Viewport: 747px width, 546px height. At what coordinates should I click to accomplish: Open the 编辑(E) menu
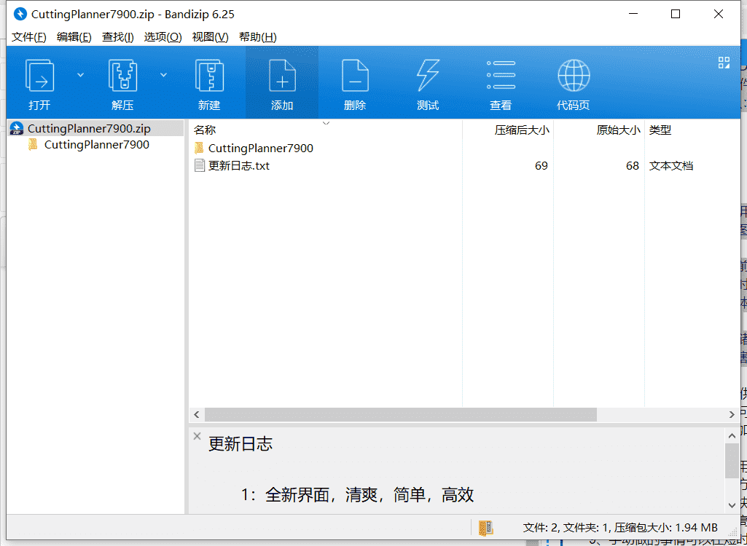pyautogui.click(x=74, y=37)
